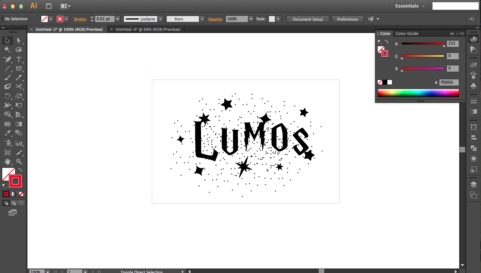Open the Opacity percentage dropdown

pyautogui.click(x=251, y=19)
